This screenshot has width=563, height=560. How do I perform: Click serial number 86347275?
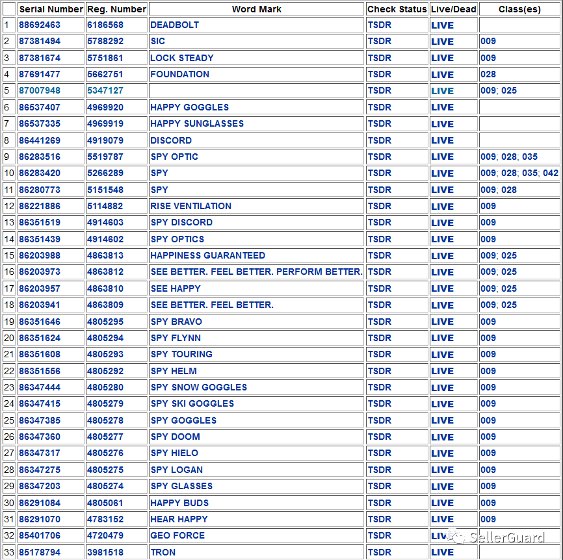(x=40, y=470)
